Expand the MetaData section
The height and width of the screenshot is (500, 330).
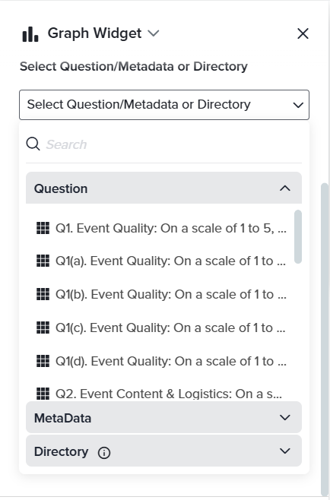(x=163, y=417)
